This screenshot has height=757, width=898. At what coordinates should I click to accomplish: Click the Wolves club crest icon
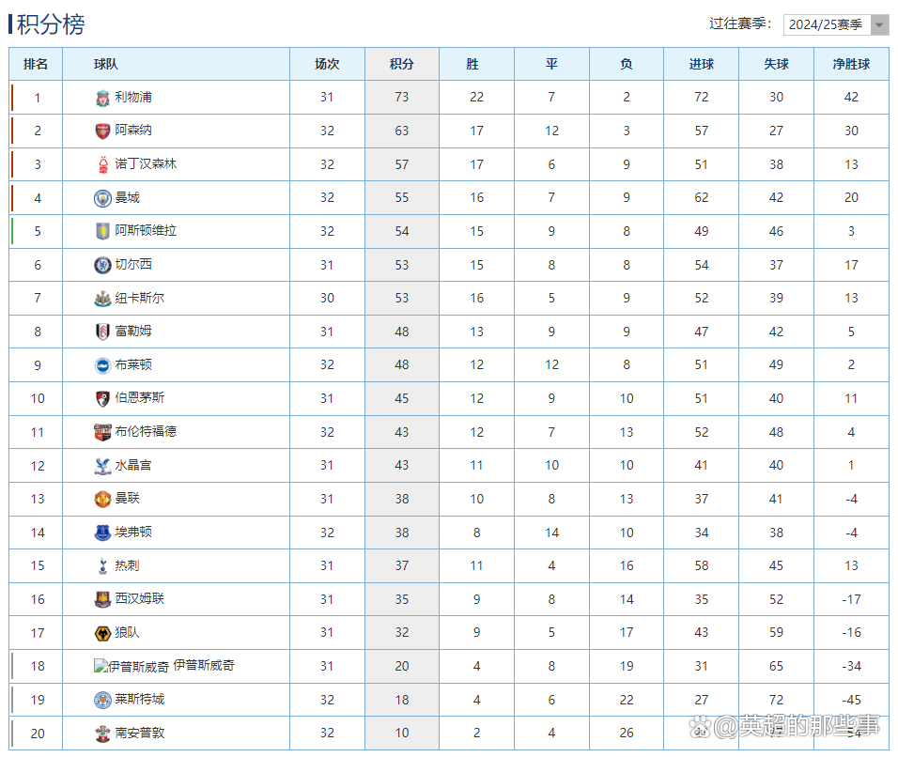(x=102, y=633)
